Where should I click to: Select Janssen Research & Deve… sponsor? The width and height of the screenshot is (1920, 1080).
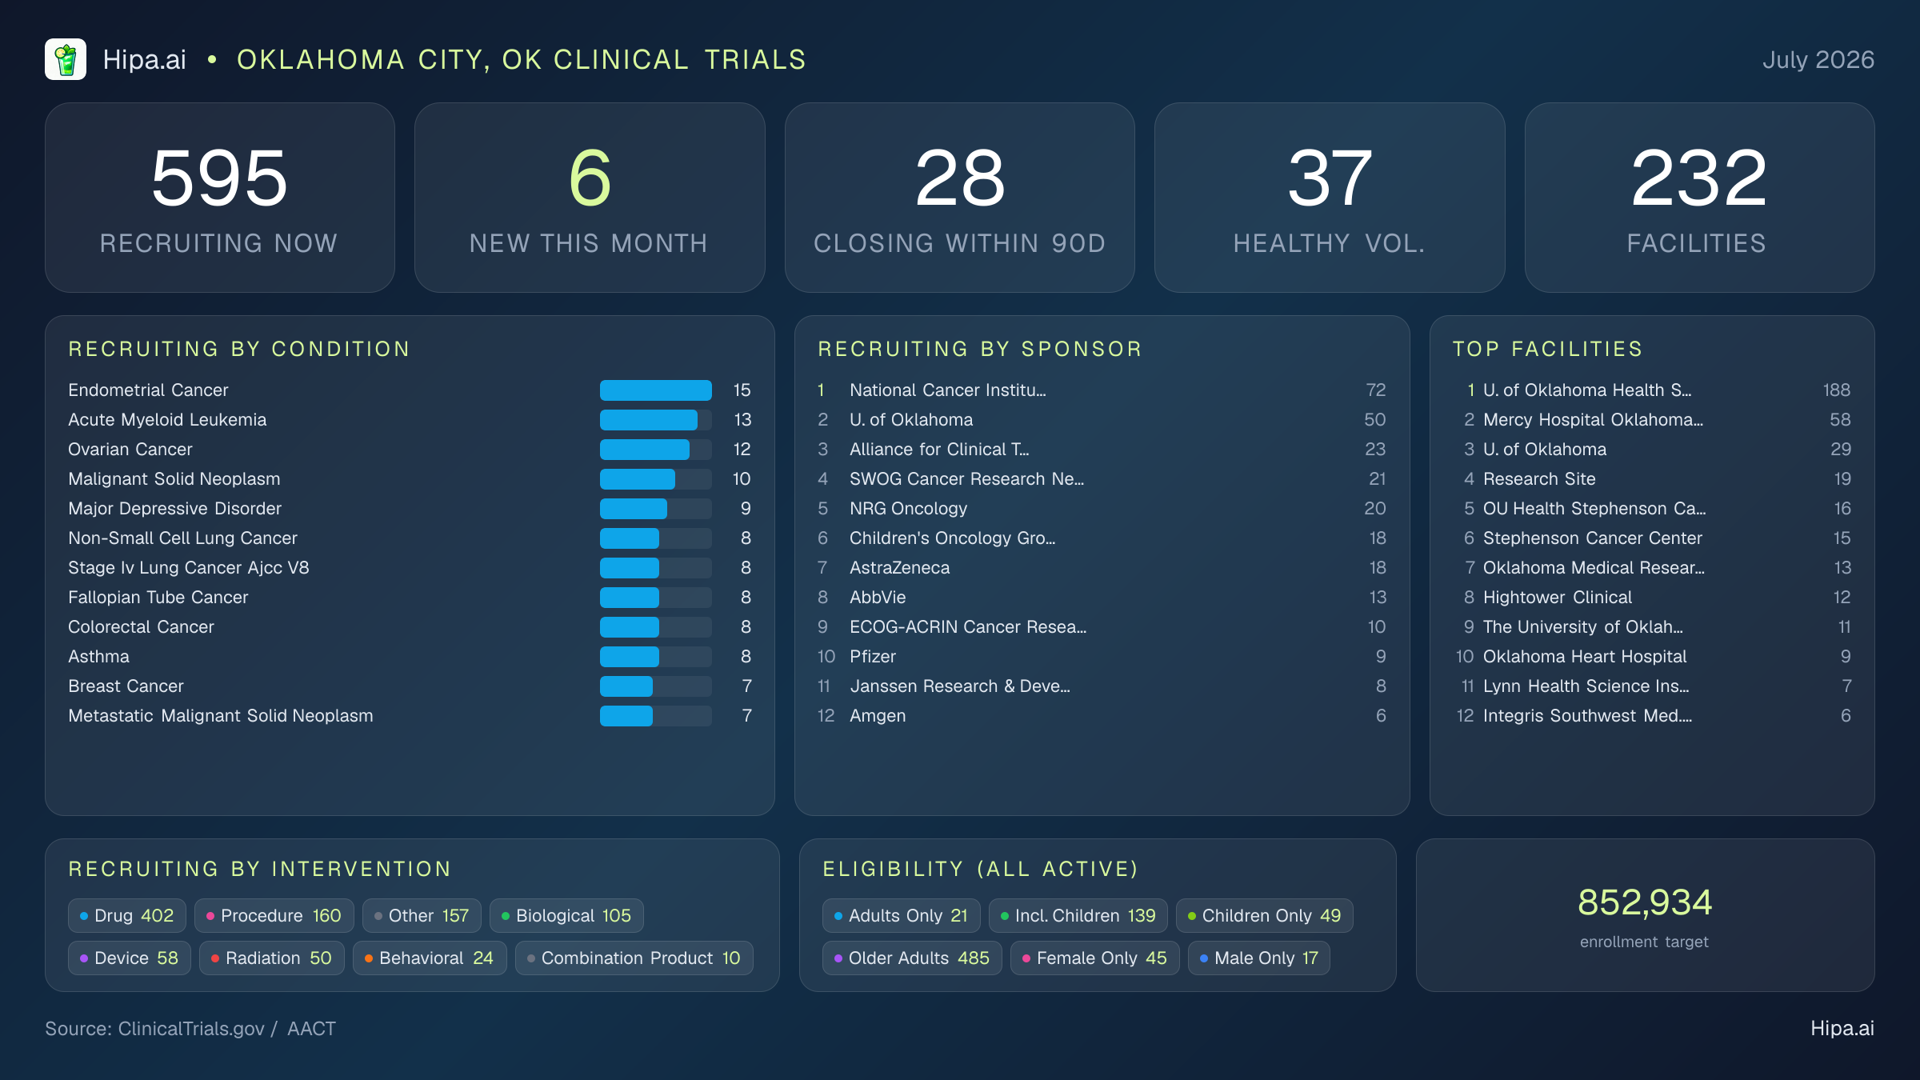[1102, 686]
